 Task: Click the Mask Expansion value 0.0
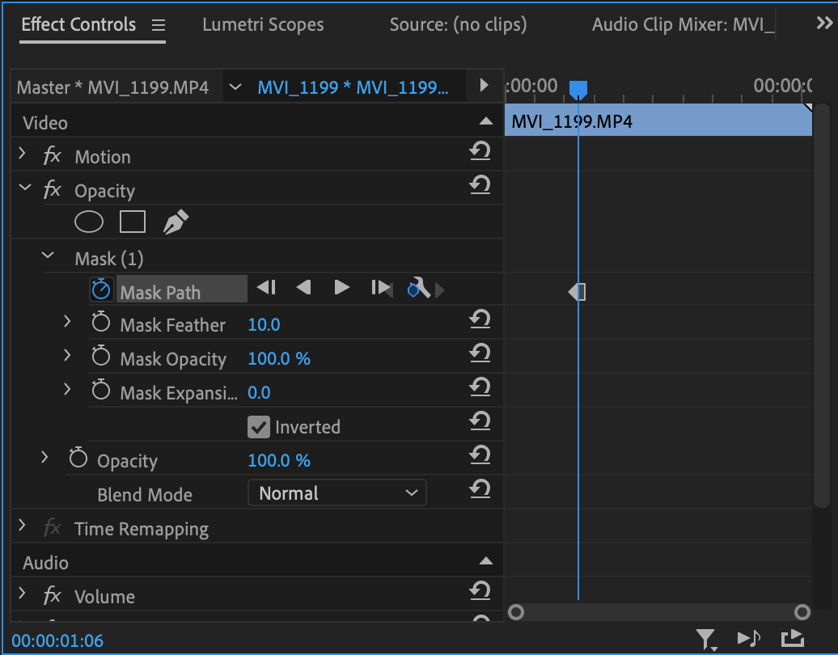[259, 393]
